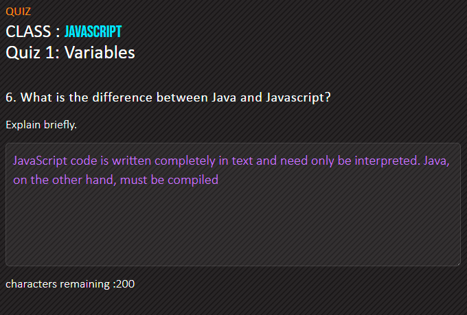467x315 pixels.
Task: Click the word Javascript in the question
Action: tap(298, 97)
